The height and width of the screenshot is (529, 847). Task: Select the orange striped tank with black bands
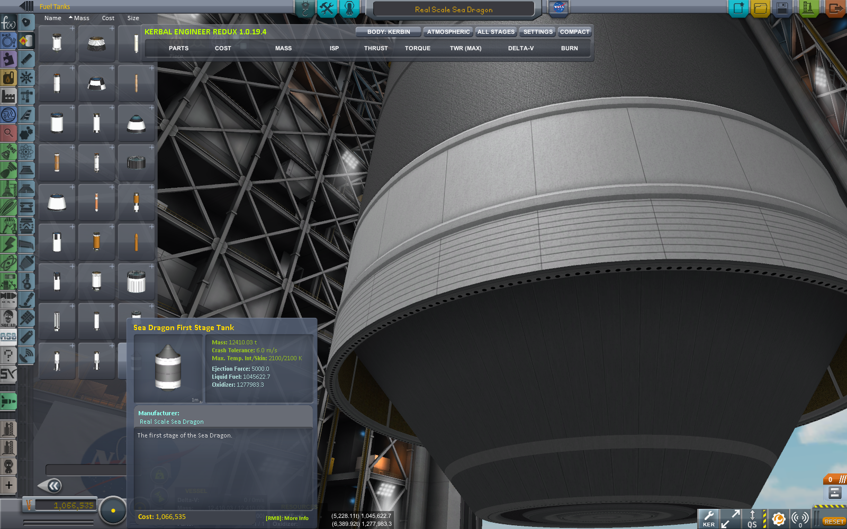(97, 241)
